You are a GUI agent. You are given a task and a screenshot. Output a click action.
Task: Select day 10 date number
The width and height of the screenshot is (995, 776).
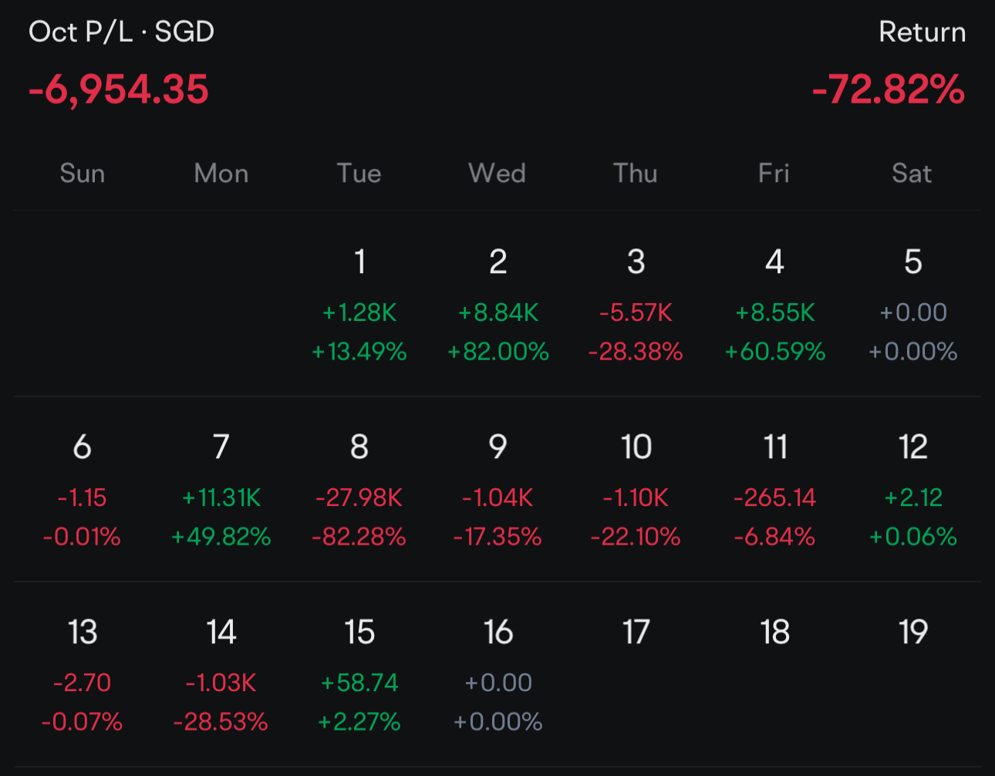pyautogui.click(x=636, y=447)
